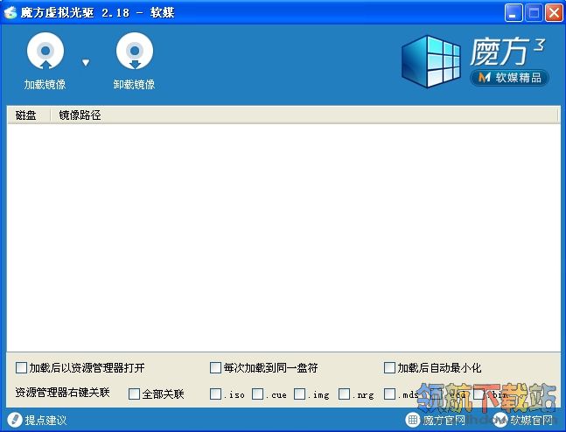566x432 pixels.
Task: Click the 磁盘 column header
Action: 26,115
